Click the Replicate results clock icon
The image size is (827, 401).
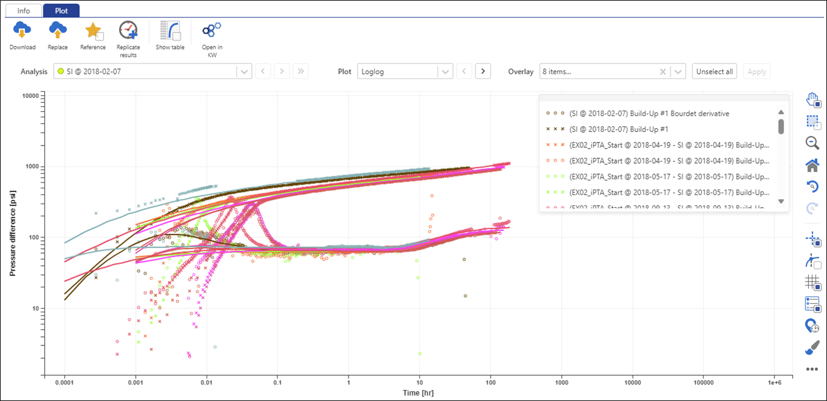(128, 30)
